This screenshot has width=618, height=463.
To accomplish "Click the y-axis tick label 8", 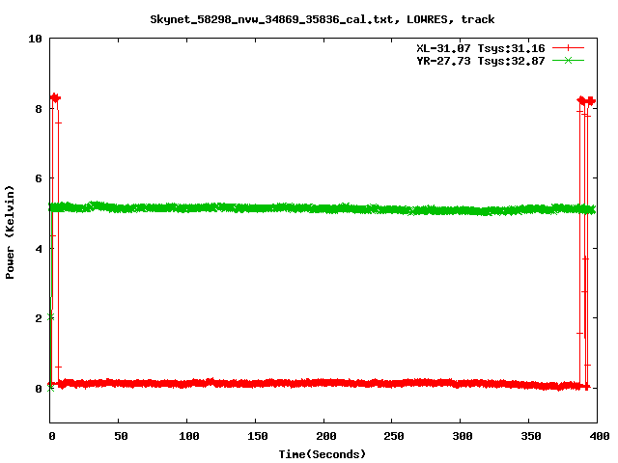I will [x=39, y=109].
